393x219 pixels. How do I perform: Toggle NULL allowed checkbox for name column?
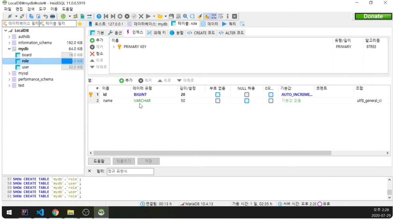tap(247, 101)
